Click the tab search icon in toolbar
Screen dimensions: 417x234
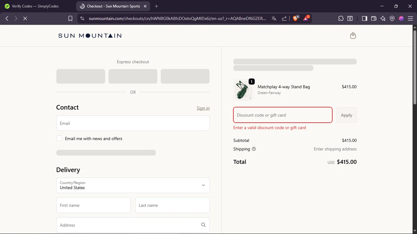(350, 18)
